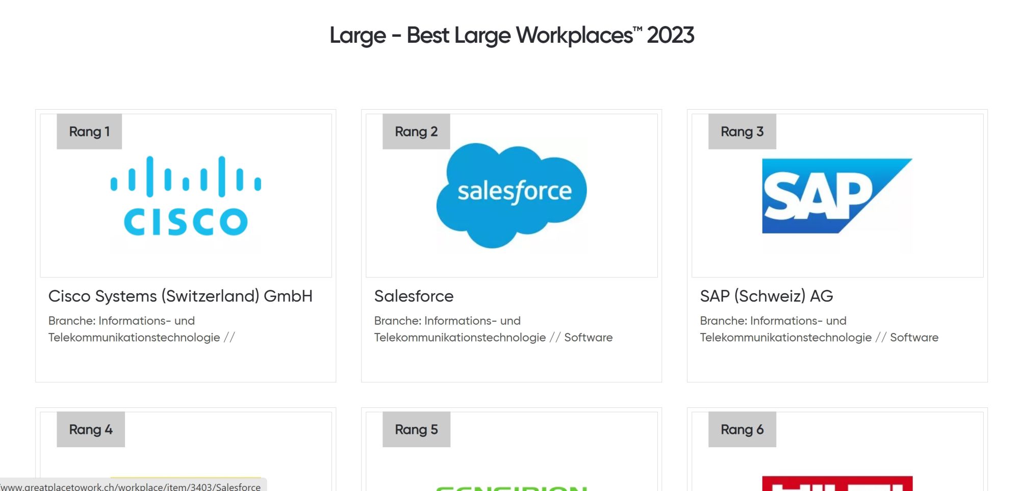Open the red logo under Rang 6
This screenshot has height=491, width=1020.
[837, 483]
